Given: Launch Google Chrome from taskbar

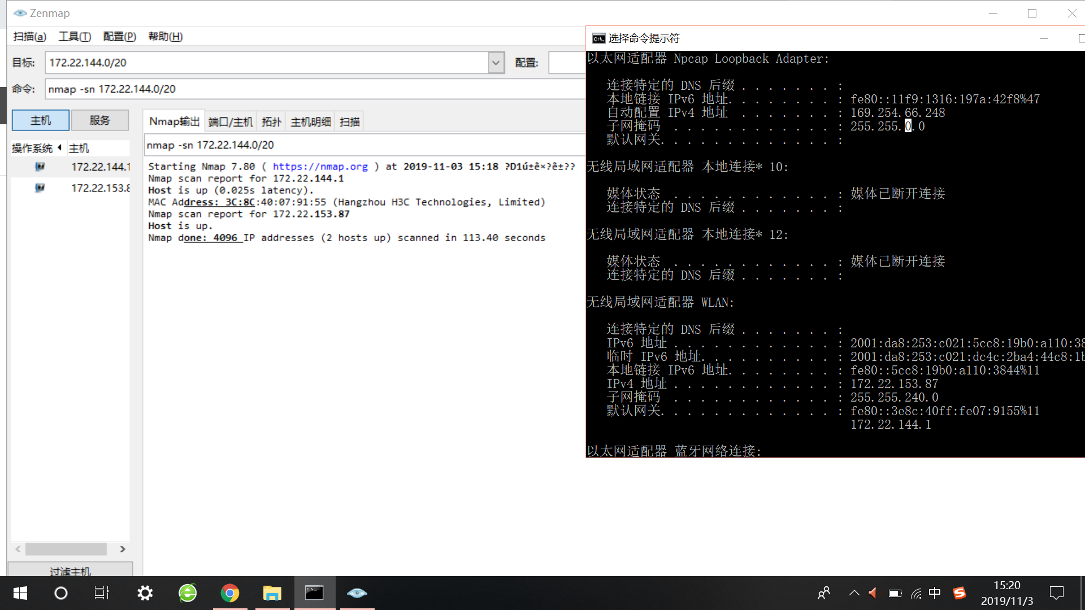Looking at the screenshot, I should (x=229, y=593).
